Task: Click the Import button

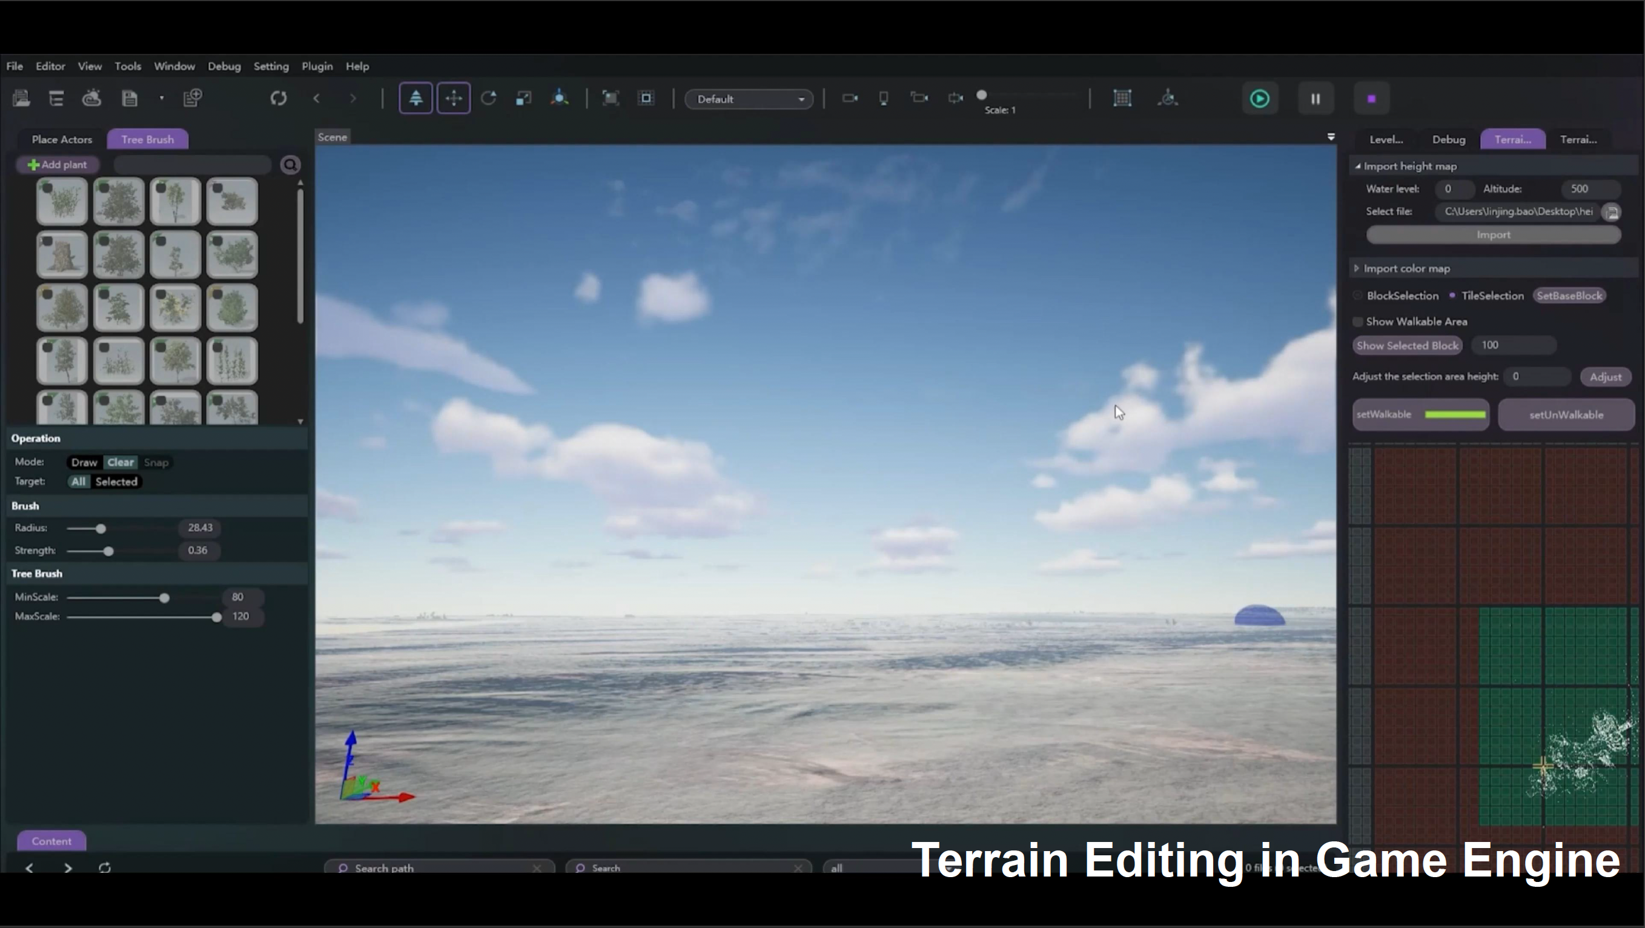Action: point(1493,235)
